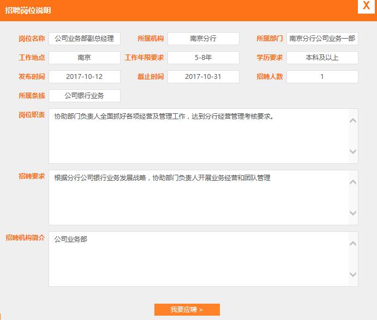The image size is (377, 320).
Task: Click inside the 岗位职责 text area
Action: coord(196,136)
